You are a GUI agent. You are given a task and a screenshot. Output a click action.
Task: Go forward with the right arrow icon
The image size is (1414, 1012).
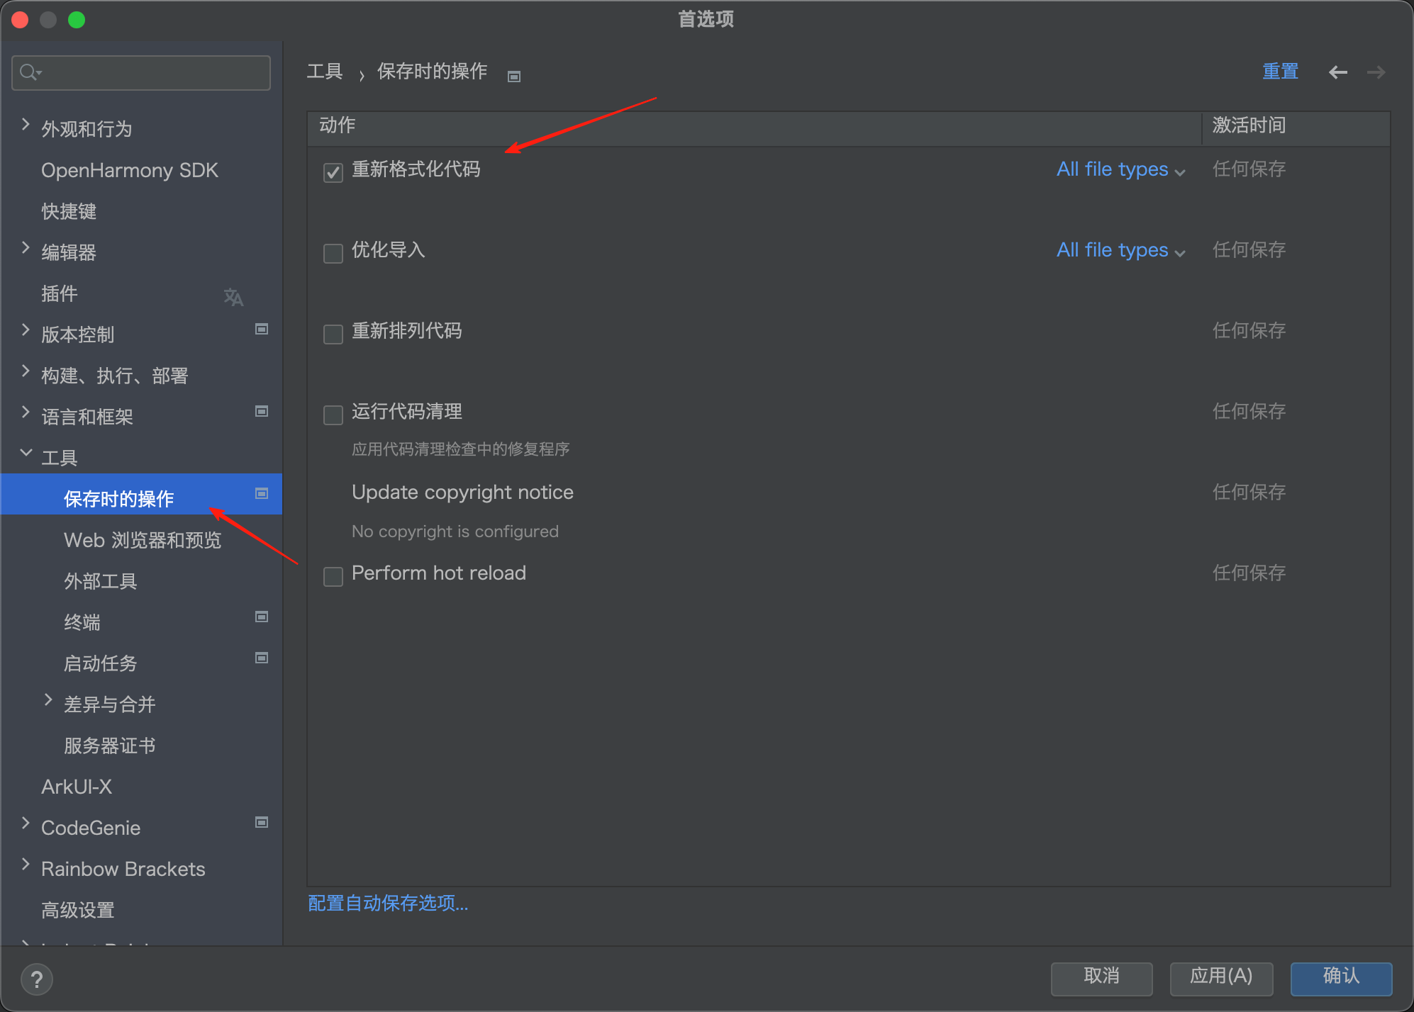1376,72
